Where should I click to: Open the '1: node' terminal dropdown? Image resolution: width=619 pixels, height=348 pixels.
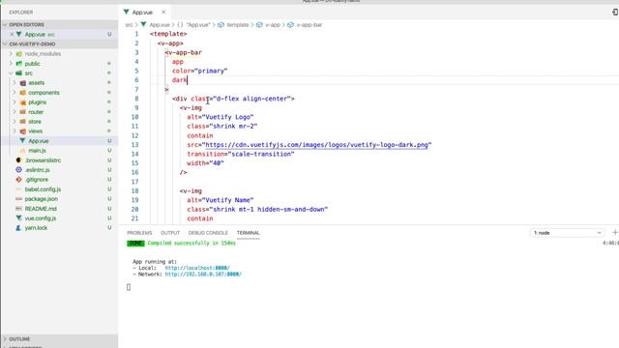(x=567, y=233)
